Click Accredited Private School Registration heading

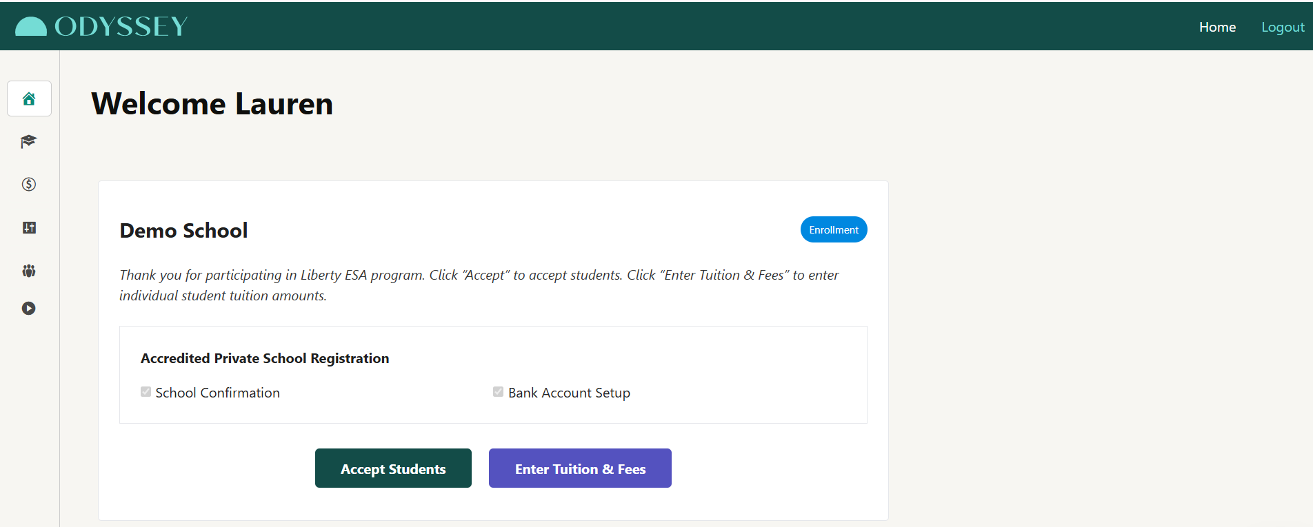point(265,358)
